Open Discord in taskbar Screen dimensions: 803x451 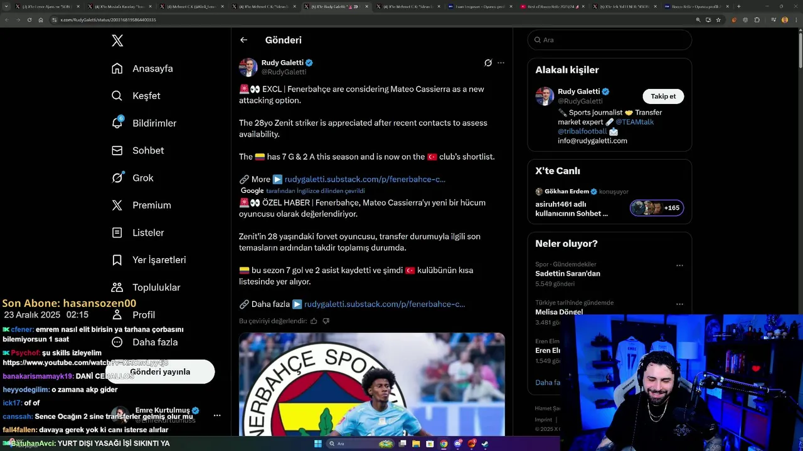[458, 444]
